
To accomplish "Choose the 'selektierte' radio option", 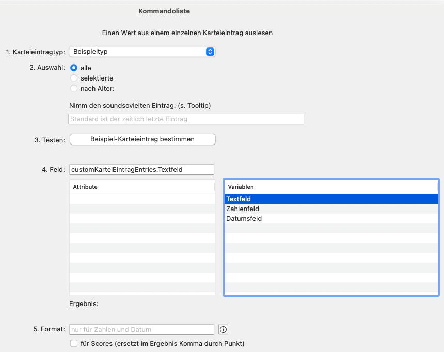I will pos(74,78).
